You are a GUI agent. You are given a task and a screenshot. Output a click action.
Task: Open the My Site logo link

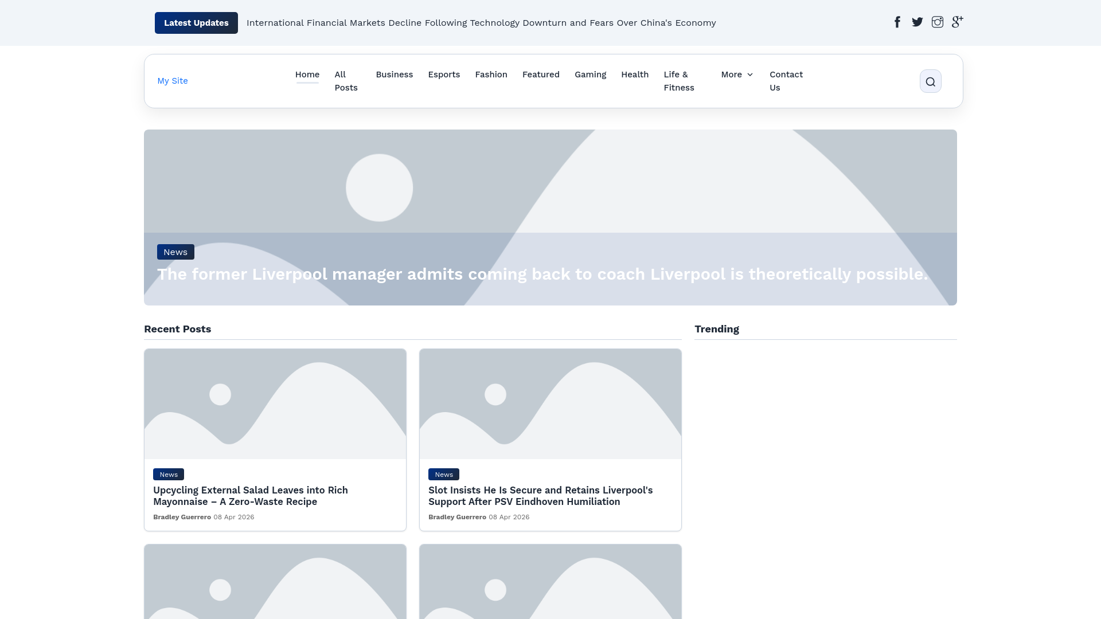click(173, 81)
